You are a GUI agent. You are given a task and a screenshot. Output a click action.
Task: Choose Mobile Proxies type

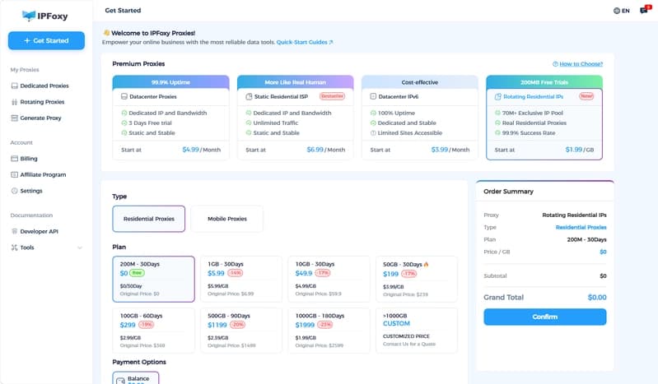(x=227, y=219)
